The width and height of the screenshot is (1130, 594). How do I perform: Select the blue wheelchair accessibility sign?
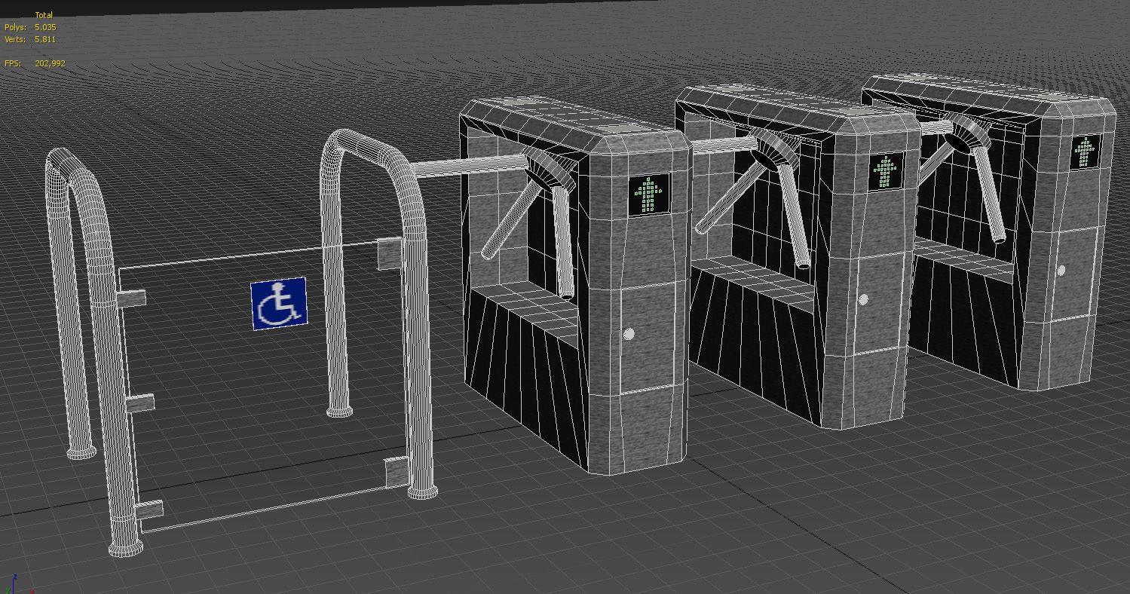coord(279,303)
